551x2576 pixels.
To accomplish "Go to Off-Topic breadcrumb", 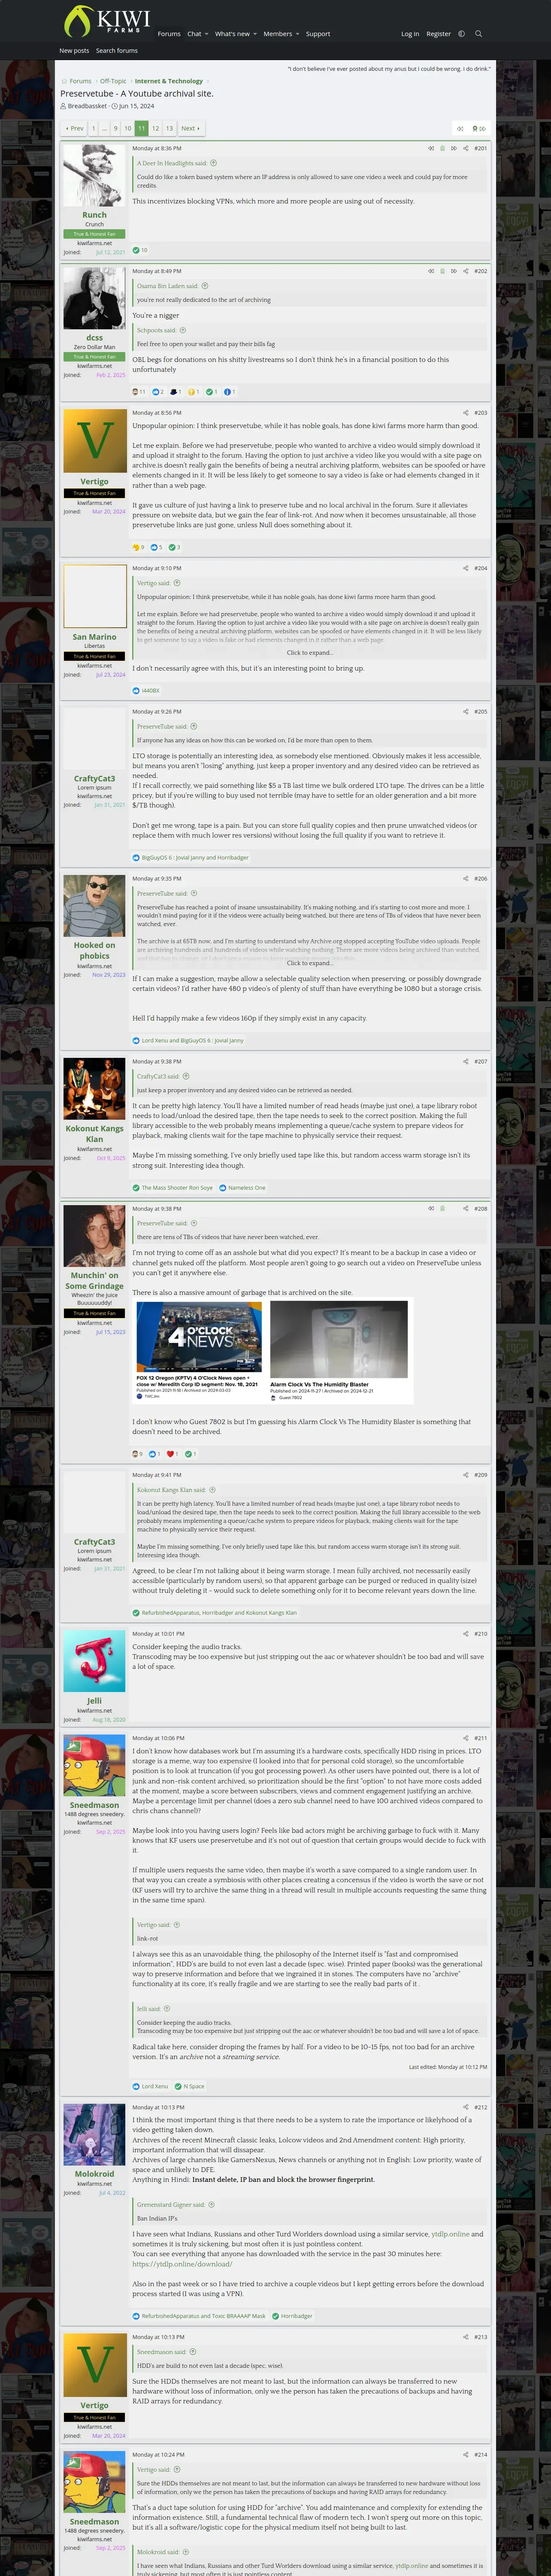I will (x=113, y=81).
